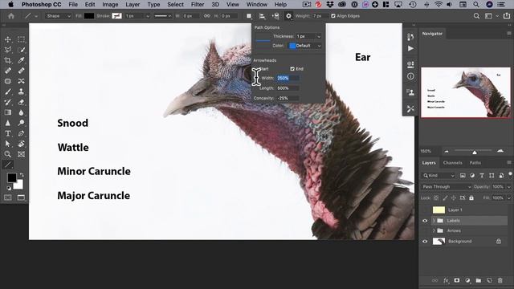Screen dimensions: 514x289
Task: Toggle lock transparent pixels button
Action: tap(436, 198)
